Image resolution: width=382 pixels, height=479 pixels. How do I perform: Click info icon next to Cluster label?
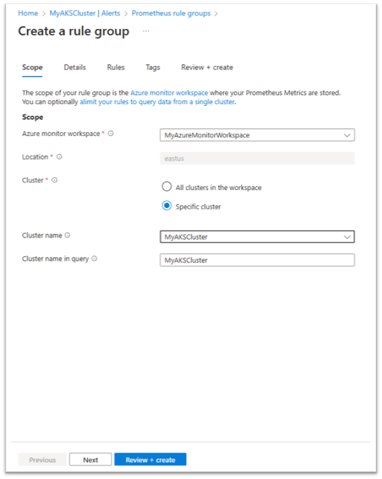[x=54, y=180]
